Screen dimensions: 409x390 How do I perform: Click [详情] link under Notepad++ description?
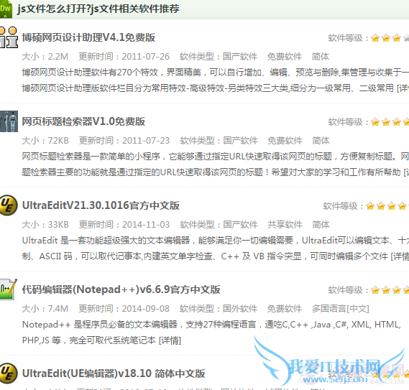point(170,340)
